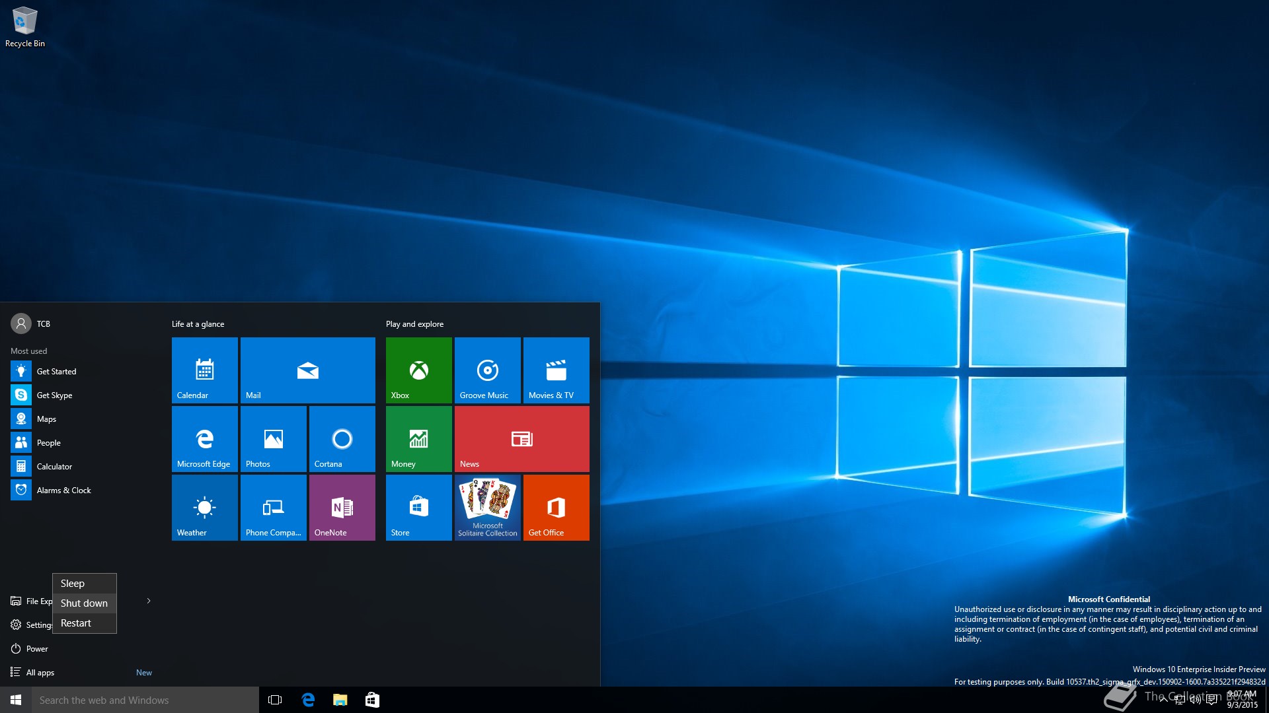Click the Search the web and Windows box
Image resolution: width=1269 pixels, height=713 pixels.
click(x=145, y=700)
